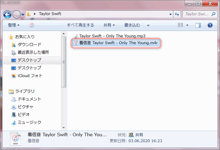220x150 pixels.
Task: Open 最近表示した場所 in favorites
Action: pyautogui.click(x=33, y=52)
